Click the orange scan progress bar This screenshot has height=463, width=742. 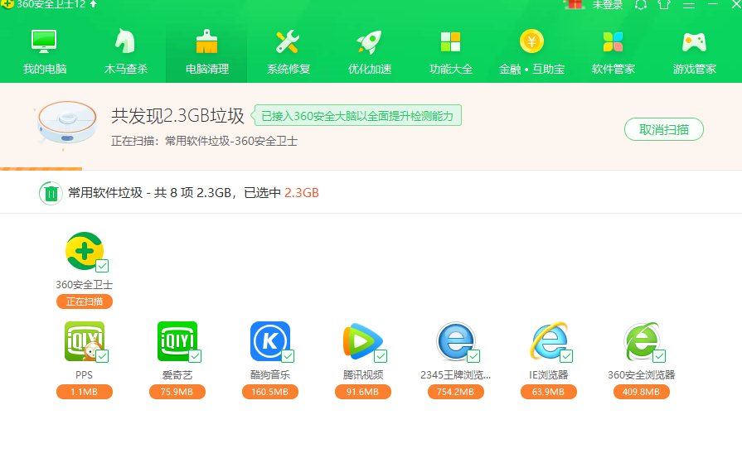pos(41,168)
